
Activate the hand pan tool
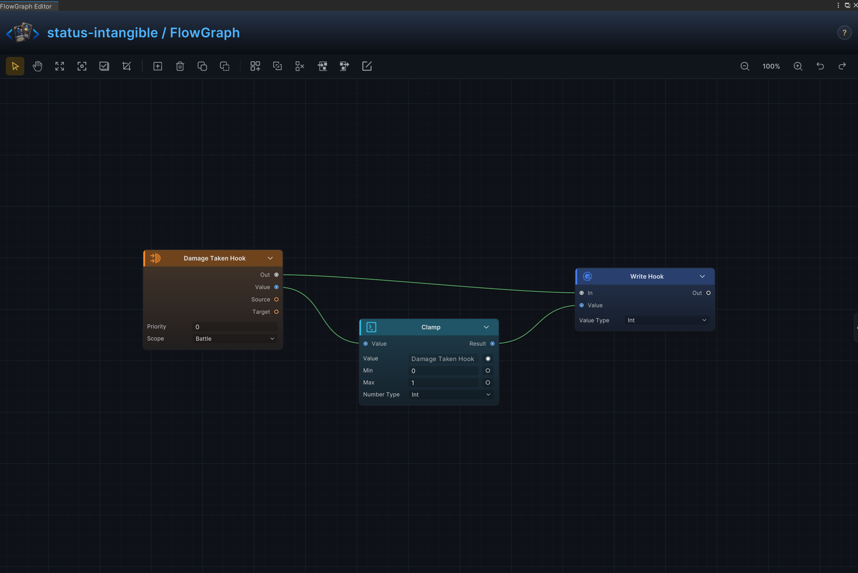tap(37, 66)
